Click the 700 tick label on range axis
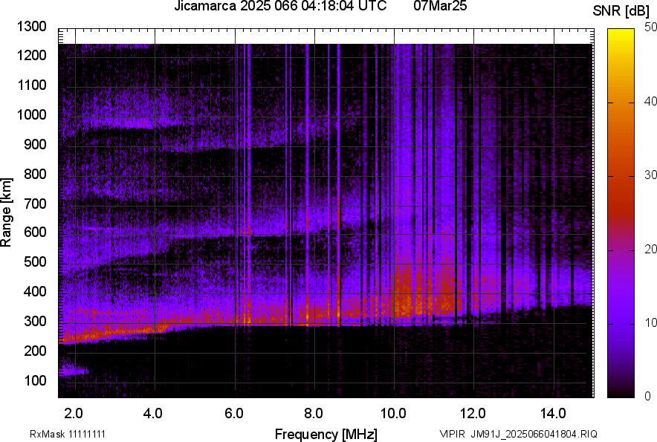Screen dimensions: 657x442 pos(36,204)
